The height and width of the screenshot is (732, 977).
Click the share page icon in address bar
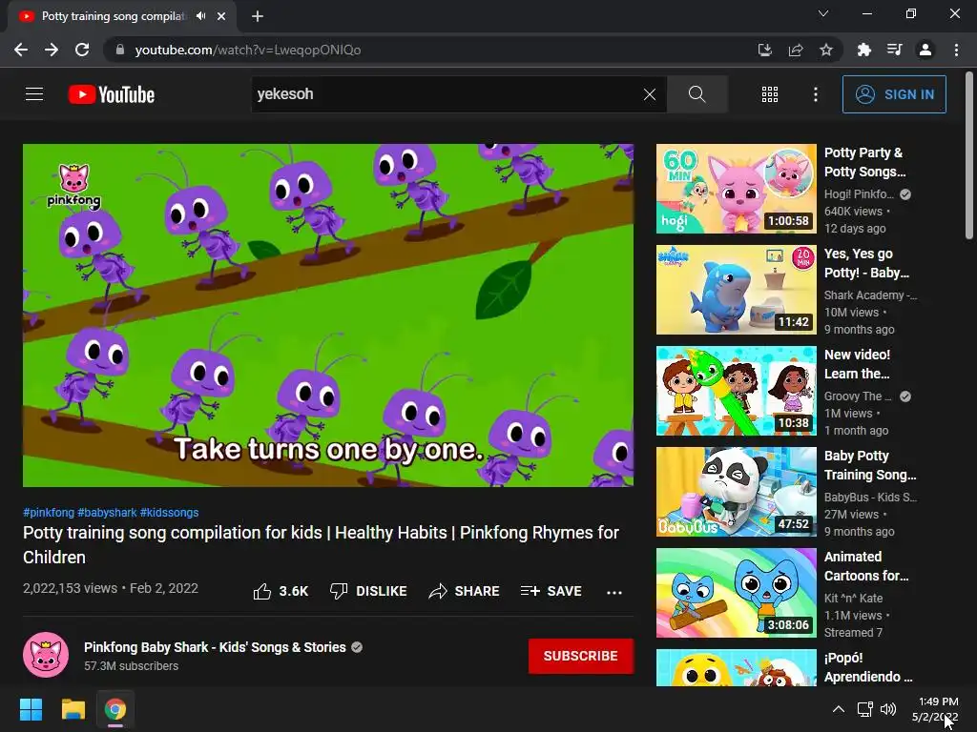tap(796, 50)
